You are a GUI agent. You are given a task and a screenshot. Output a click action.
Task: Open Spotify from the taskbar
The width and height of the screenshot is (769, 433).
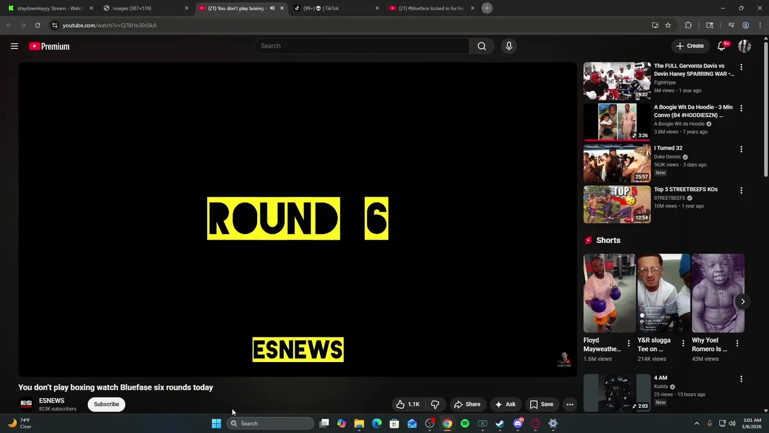[x=465, y=423]
